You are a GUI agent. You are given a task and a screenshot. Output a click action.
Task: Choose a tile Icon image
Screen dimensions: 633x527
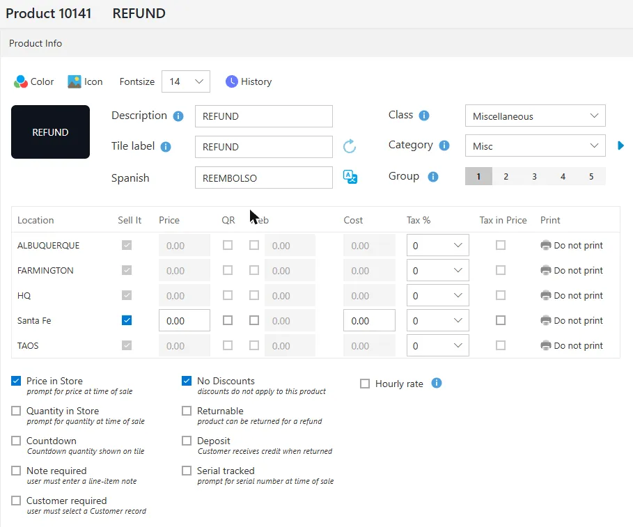[x=75, y=81]
